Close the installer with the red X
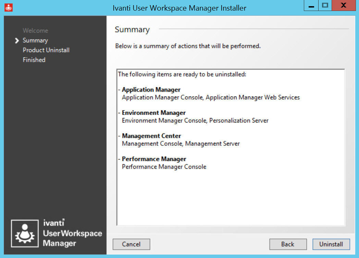Image resolution: width=359 pixels, height=258 pixels. pos(344,7)
